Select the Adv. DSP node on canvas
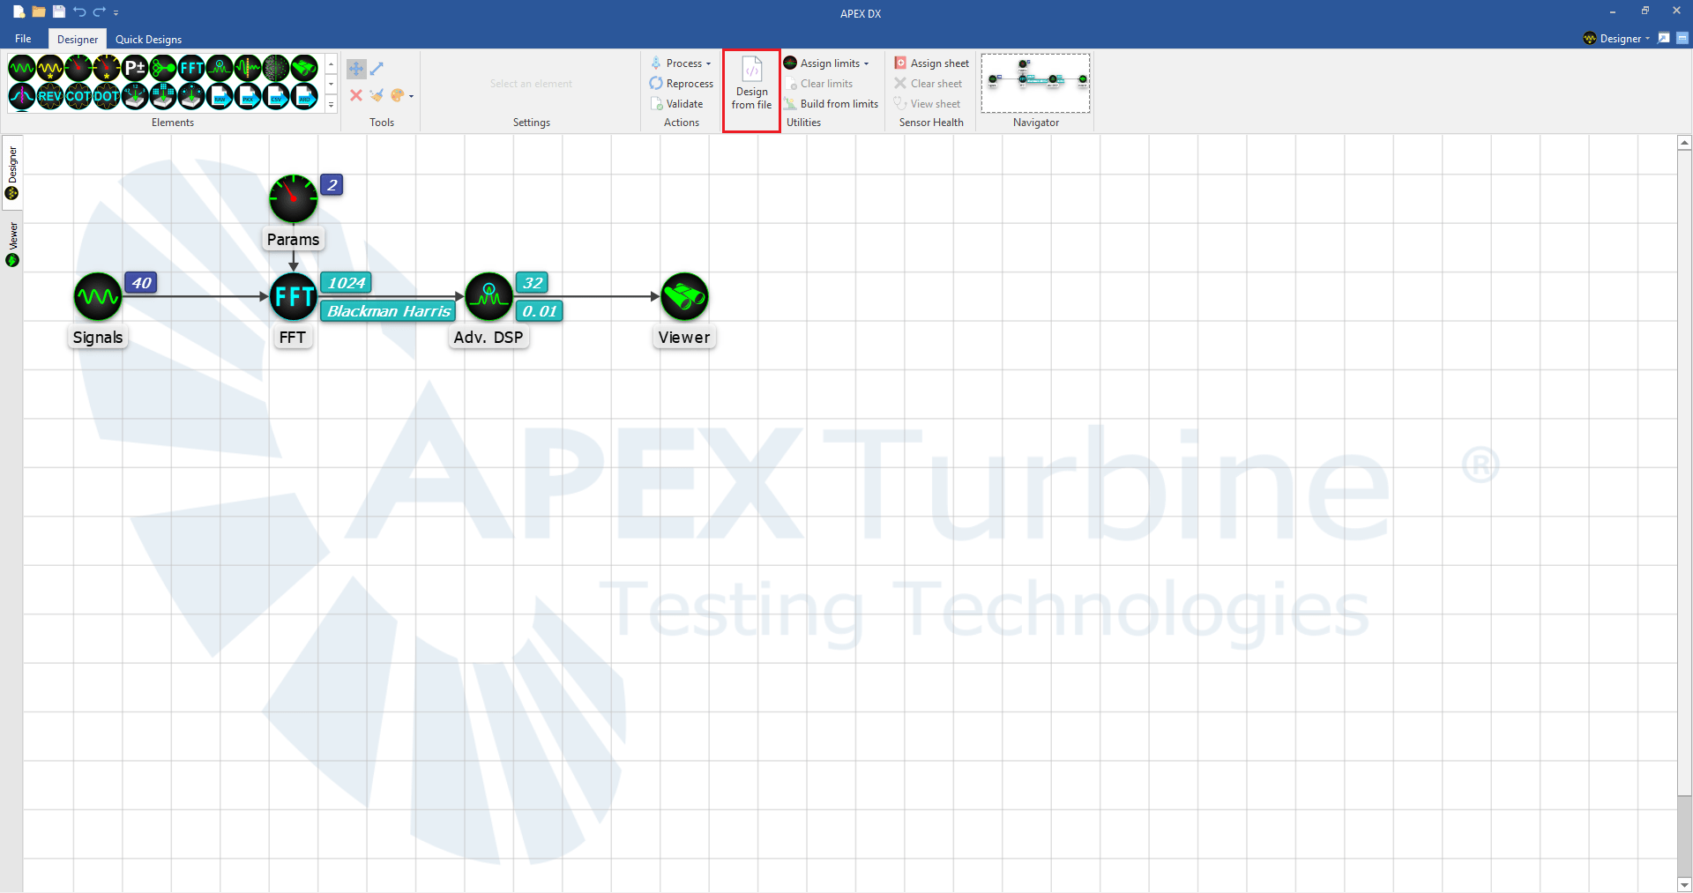 click(489, 297)
